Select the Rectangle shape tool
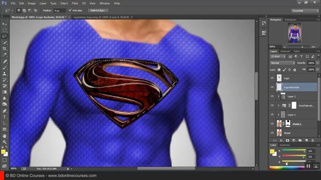This screenshot has width=321, height=180. point(5,129)
